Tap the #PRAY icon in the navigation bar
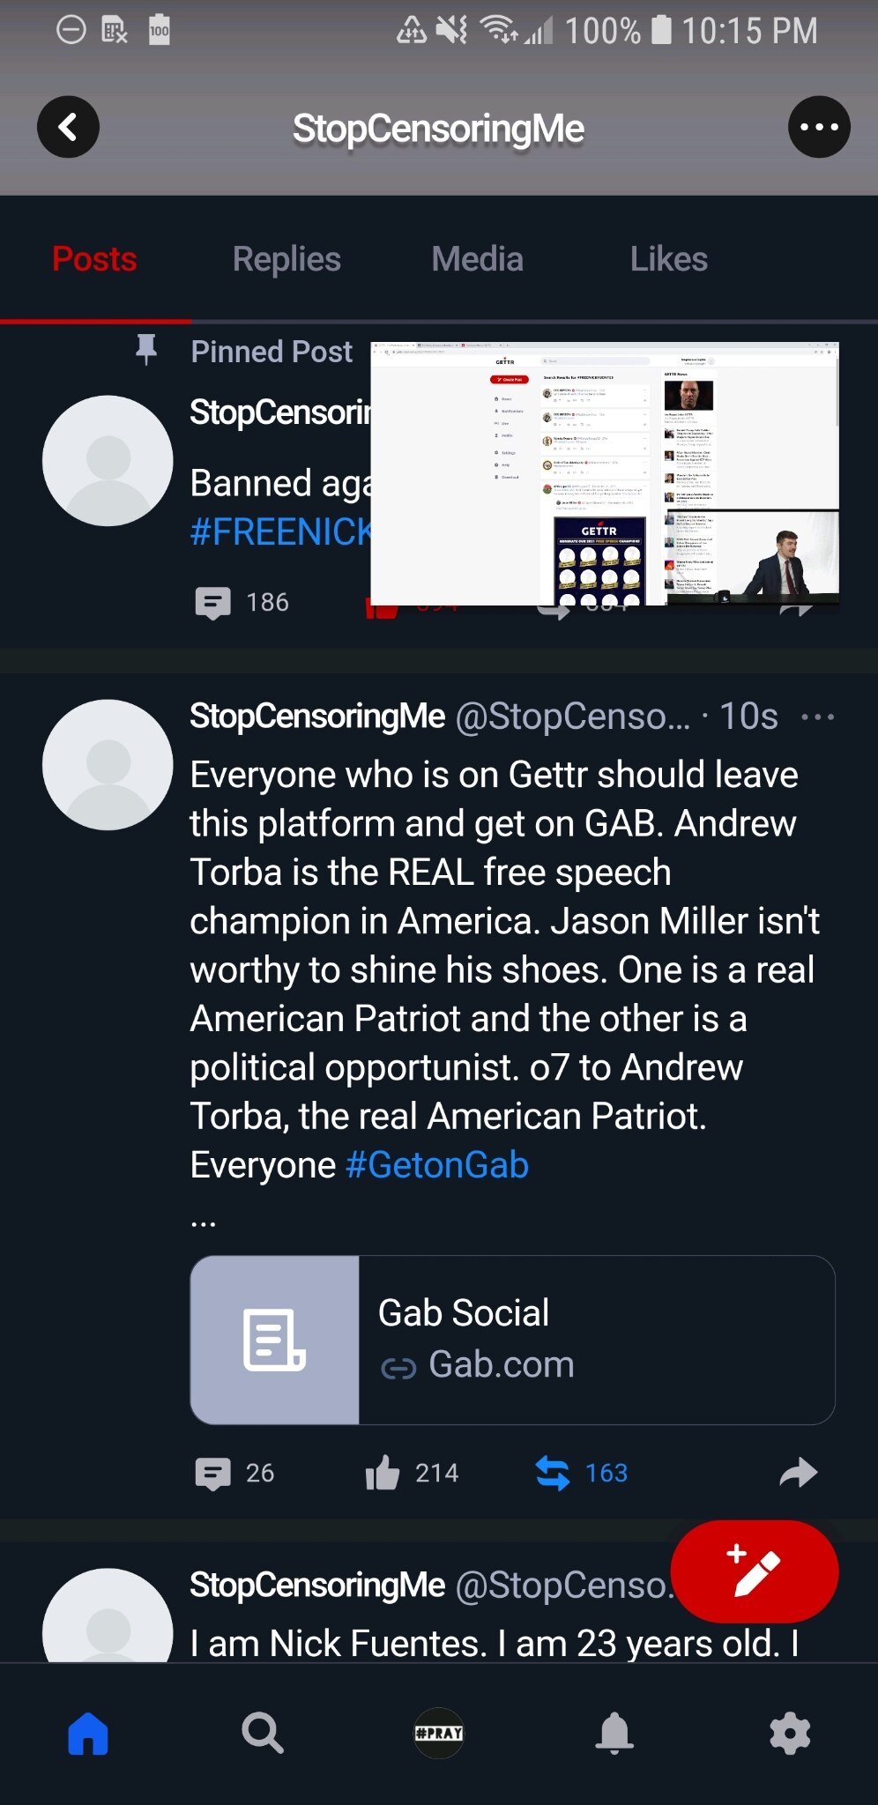Image resolution: width=878 pixels, height=1805 pixels. pos(439,1734)
